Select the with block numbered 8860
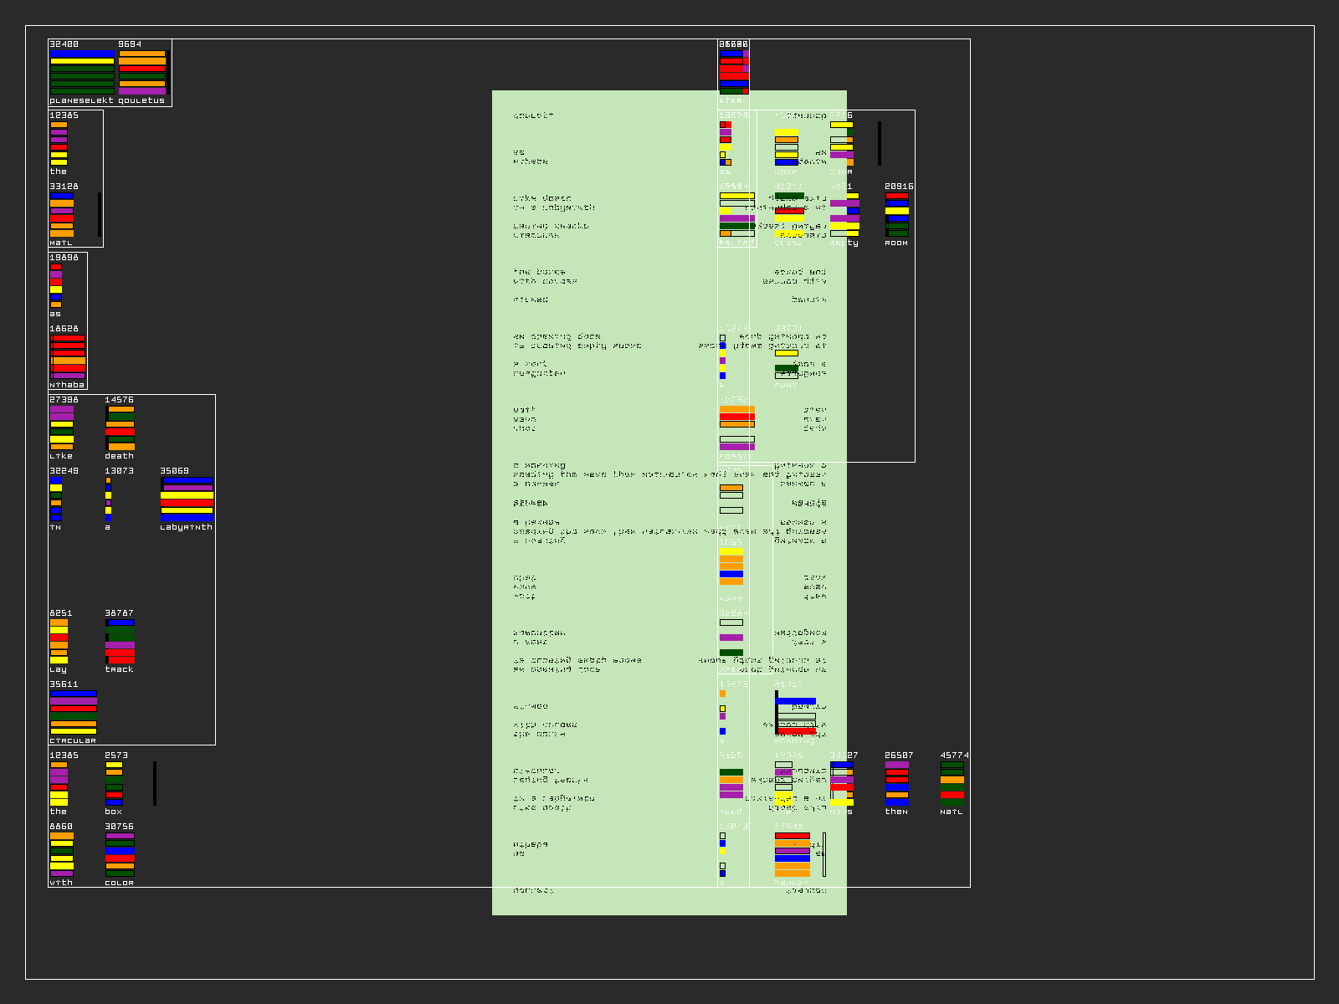1339x1004 pixels. [x=62, y=854]
